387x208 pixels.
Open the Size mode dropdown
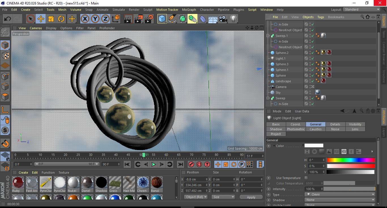click(x=223, y=197)
